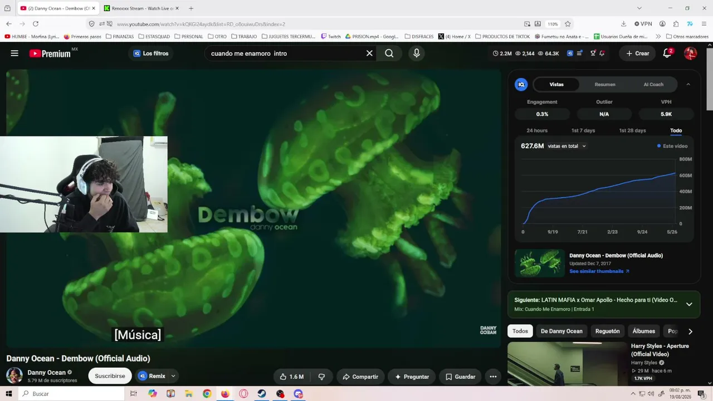The height and width of the screenshot is (401, 713).
Task: Click the vidIQ alert bell with red dot
Action: [x=602, y=53]
